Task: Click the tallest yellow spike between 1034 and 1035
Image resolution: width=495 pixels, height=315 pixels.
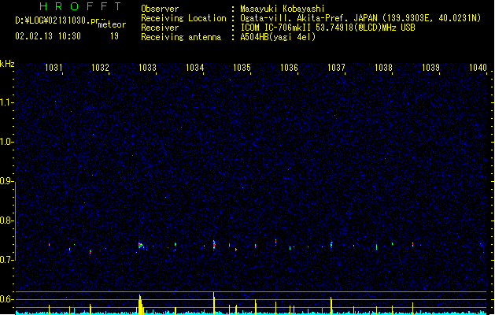Action: (x=214, y=303)
